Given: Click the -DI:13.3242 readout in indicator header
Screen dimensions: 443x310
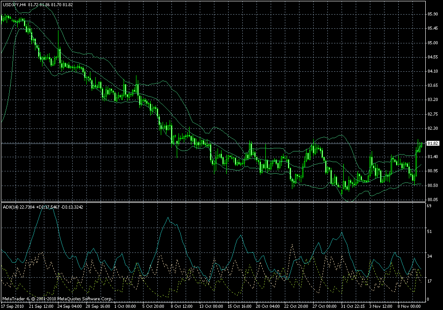Looking at the screenshot, I should 72,207.
